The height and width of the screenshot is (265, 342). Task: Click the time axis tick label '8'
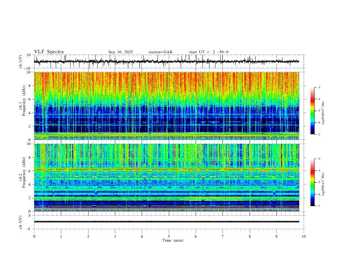(250, 236)
